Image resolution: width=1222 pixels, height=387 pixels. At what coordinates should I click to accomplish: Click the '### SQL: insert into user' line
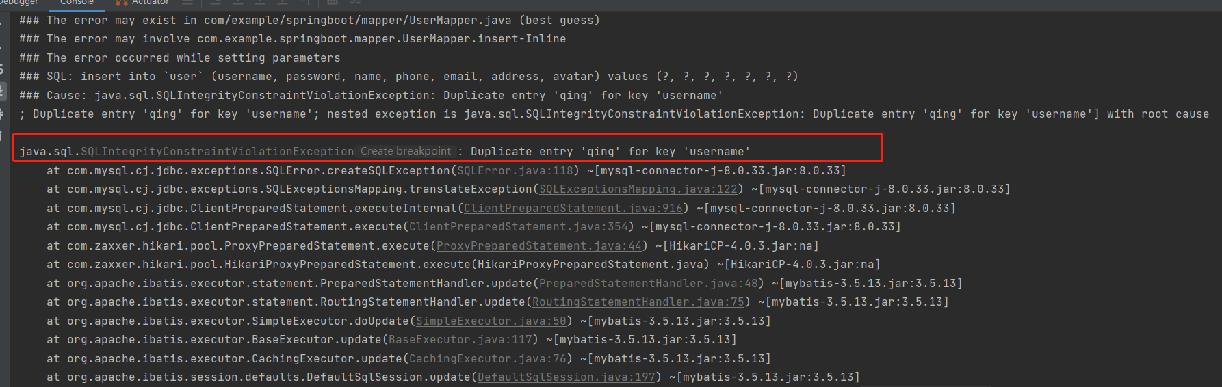point(408,77)
